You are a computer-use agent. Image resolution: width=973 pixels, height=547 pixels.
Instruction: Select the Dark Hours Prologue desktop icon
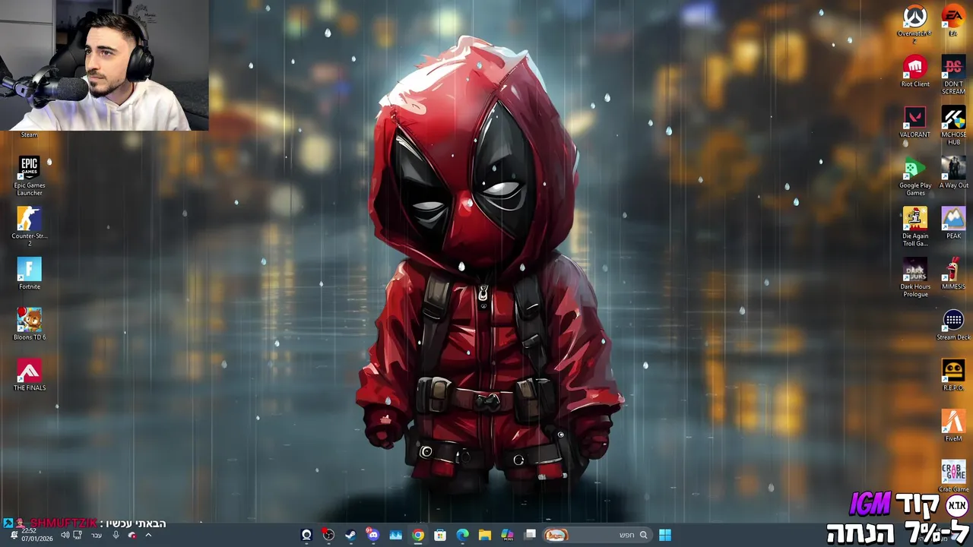(x=915, y=277)
